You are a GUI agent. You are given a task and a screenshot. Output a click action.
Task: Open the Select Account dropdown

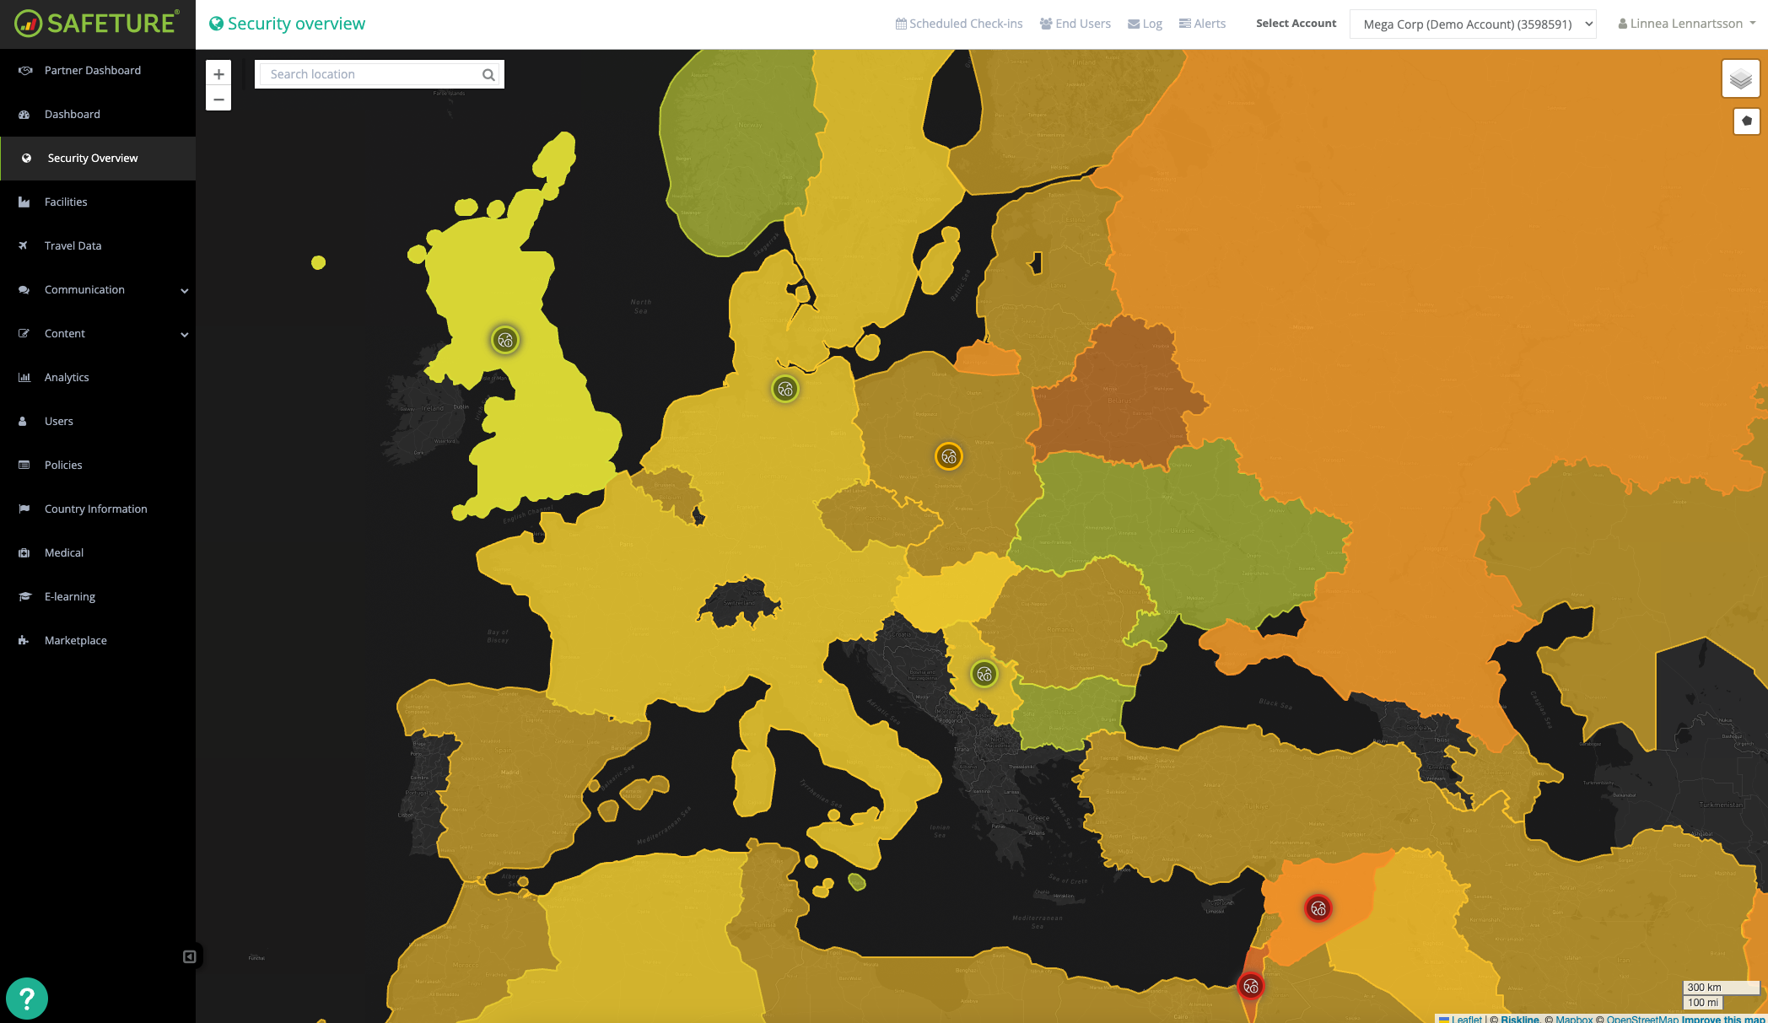pos(1473,24)
